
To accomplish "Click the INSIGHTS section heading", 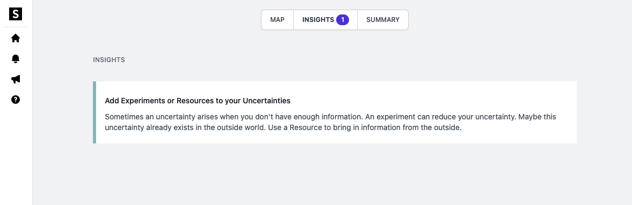I will [109, 60].
